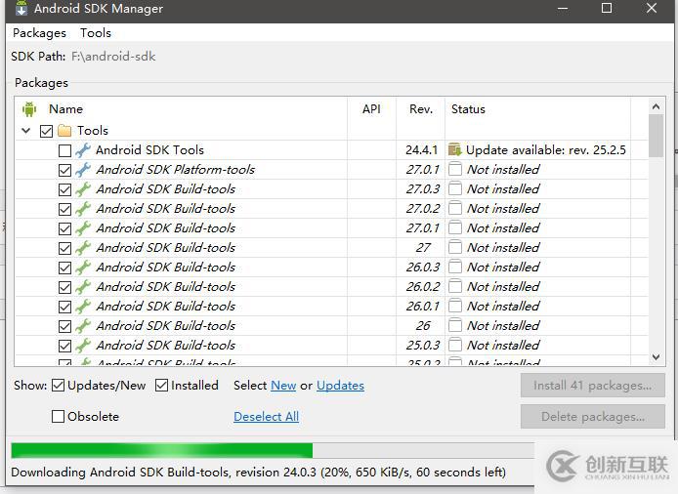
Task: Click status icon for Build-tools 27.0.2
Action: click(455, 208)
